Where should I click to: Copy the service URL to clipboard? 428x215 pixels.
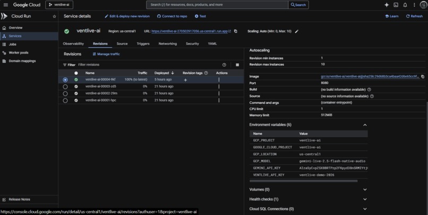click(236, 31)
